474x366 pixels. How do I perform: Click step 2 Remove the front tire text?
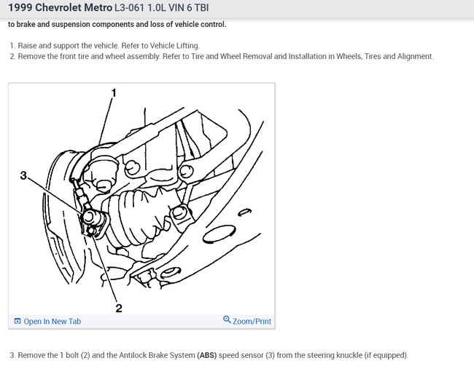(x=222, y=57)
